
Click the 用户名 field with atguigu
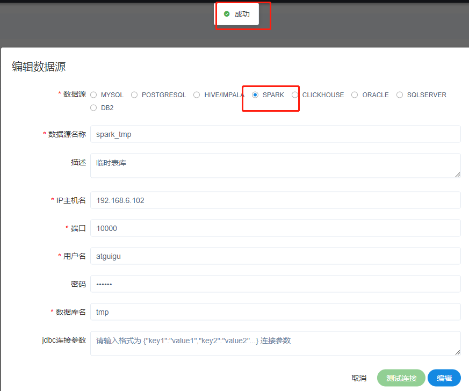pyautogui.click(x=275, y=256)
